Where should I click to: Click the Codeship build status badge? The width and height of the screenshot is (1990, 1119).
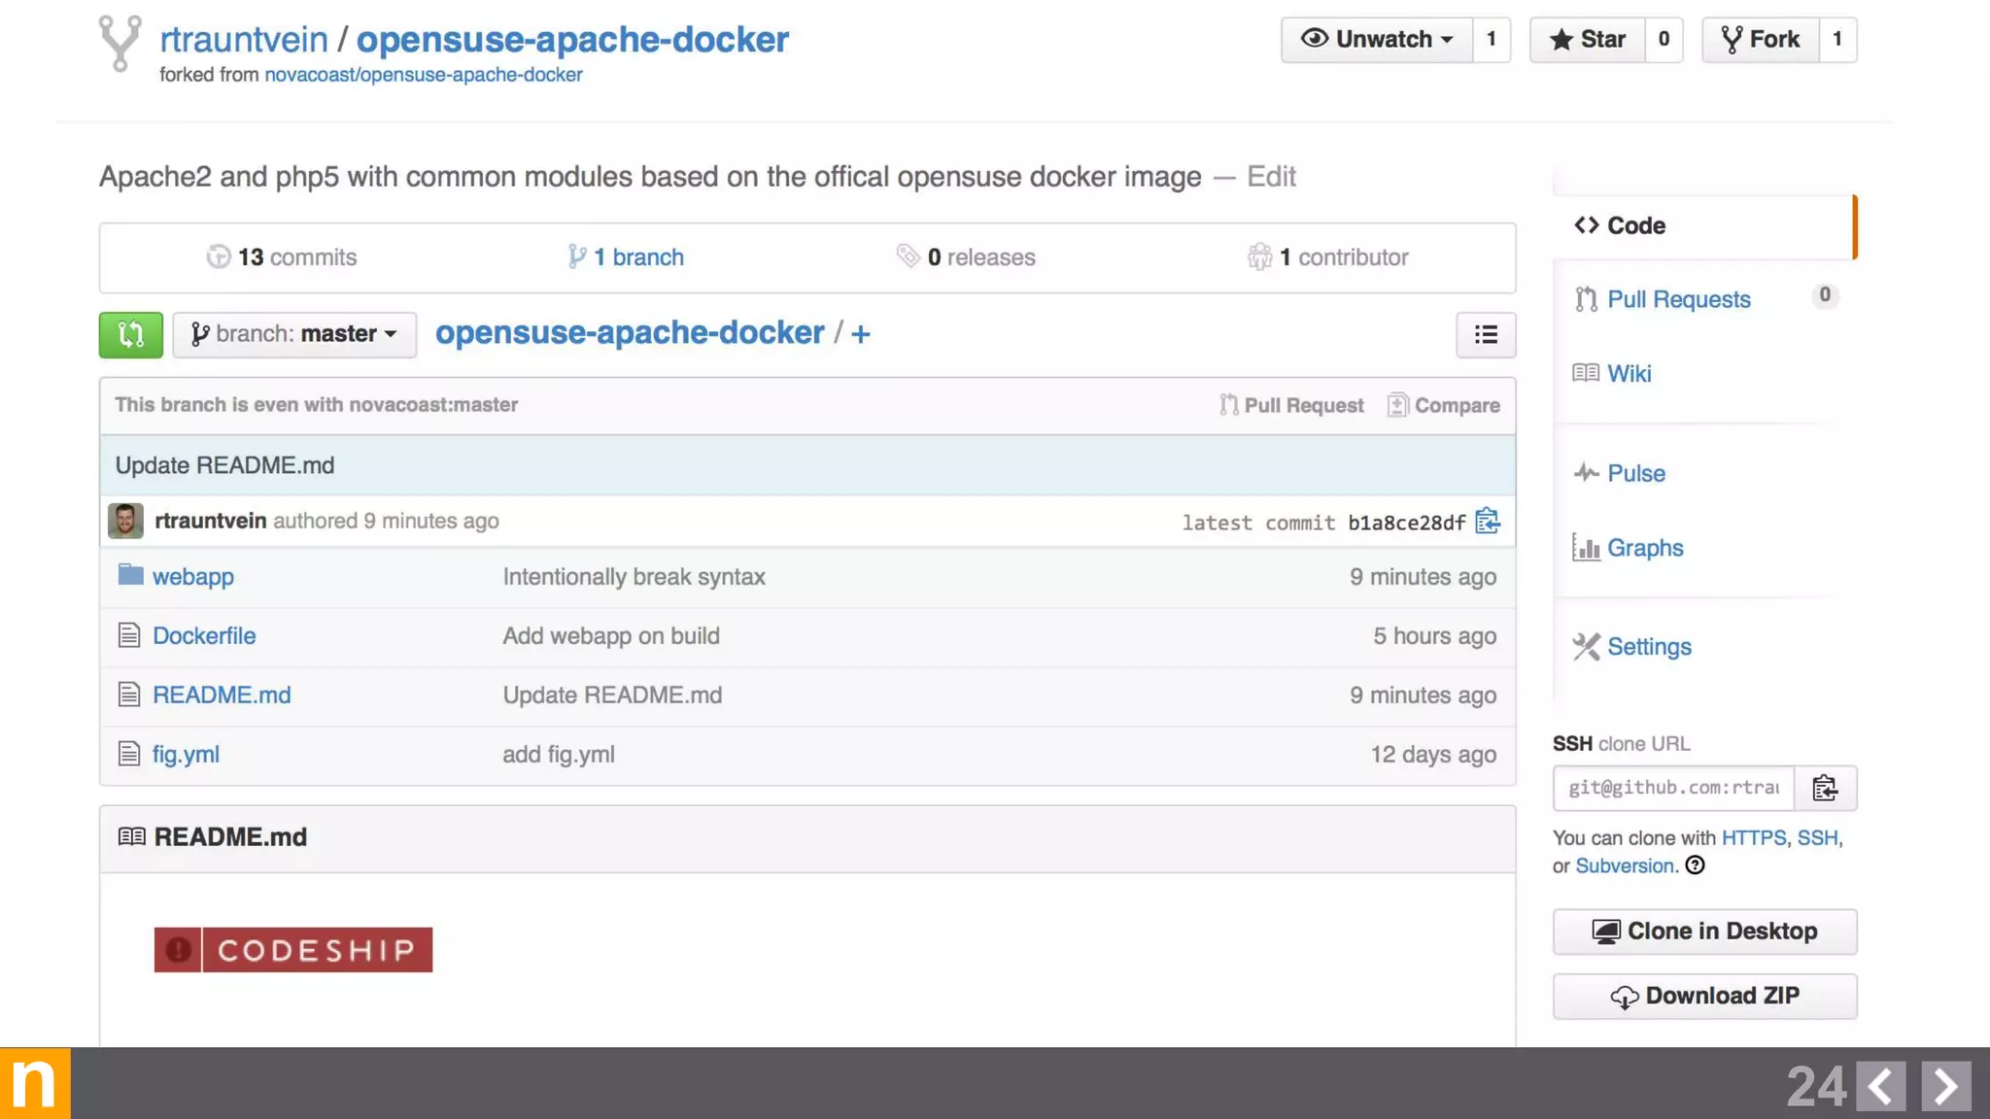click(292, 949)
